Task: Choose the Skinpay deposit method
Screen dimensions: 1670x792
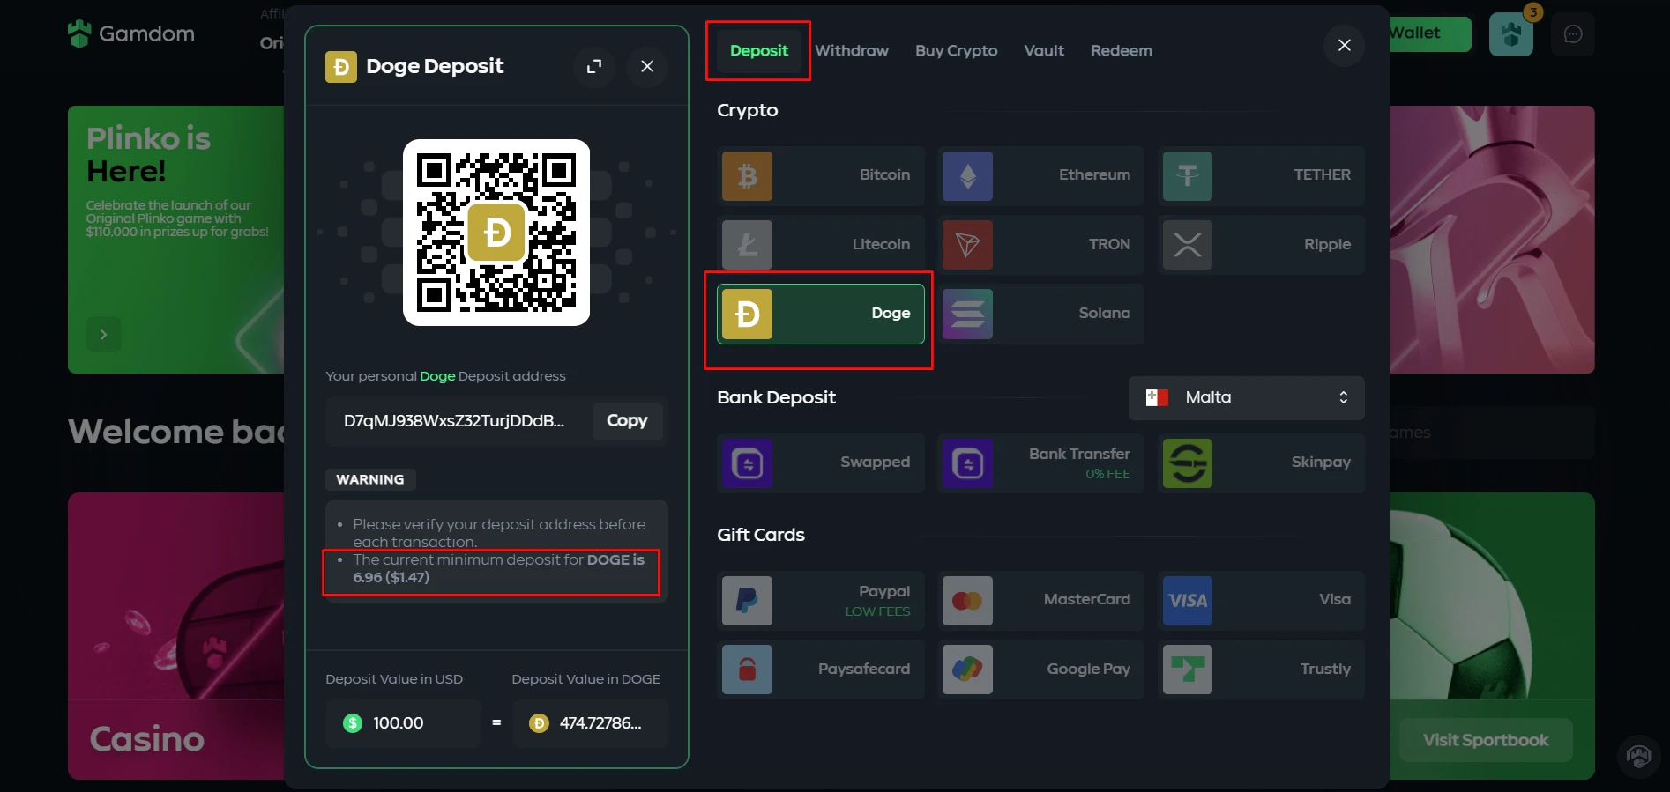Action: [x=1261, y=463]
